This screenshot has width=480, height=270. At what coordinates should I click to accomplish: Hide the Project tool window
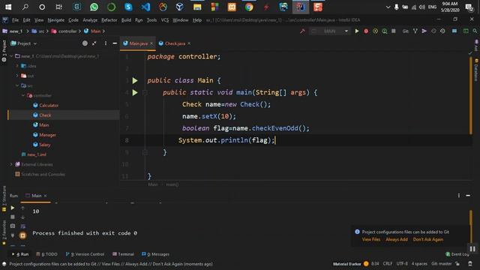tap(115, 43)
